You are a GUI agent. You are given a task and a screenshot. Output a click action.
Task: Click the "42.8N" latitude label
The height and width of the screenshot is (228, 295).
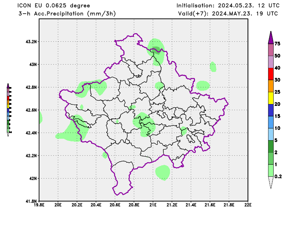click(31, 87)
